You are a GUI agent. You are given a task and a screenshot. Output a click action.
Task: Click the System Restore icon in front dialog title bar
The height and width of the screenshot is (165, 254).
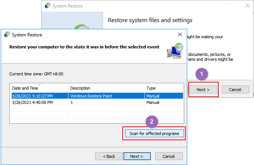[7, 35]
